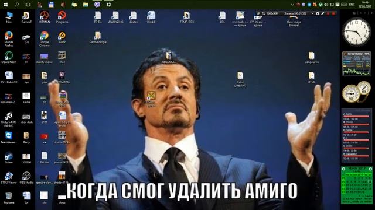Open the LOL file shortcut
This screenshot has height=210, width=375.
[x=222, y=17]
